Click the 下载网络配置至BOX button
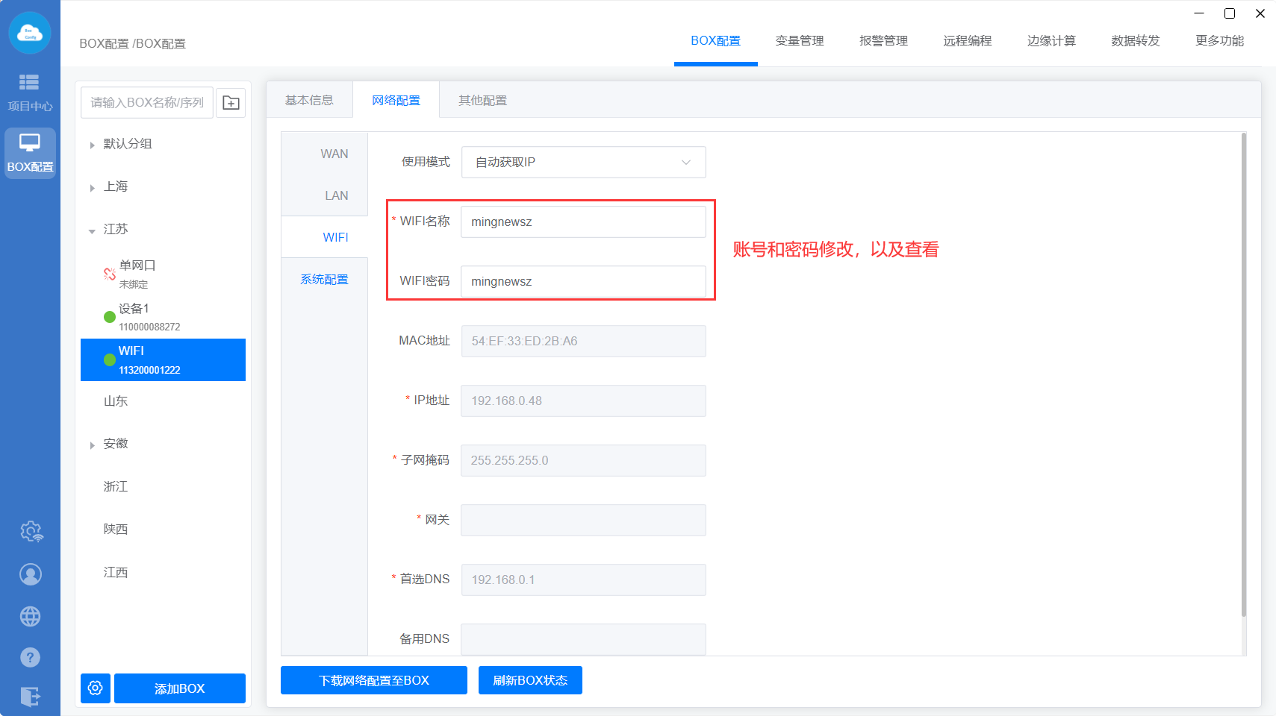Image resolution: width=1276 pixels, height=716 pixels. tap(373, 680)
